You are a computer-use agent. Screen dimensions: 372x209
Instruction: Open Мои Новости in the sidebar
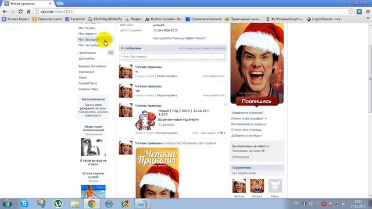tap(88, 34)
